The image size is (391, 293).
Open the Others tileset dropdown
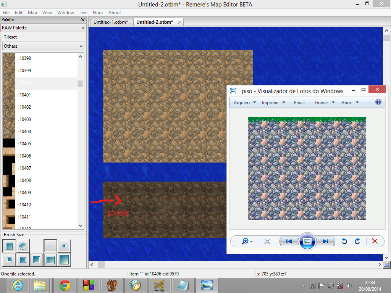[43, 46]
